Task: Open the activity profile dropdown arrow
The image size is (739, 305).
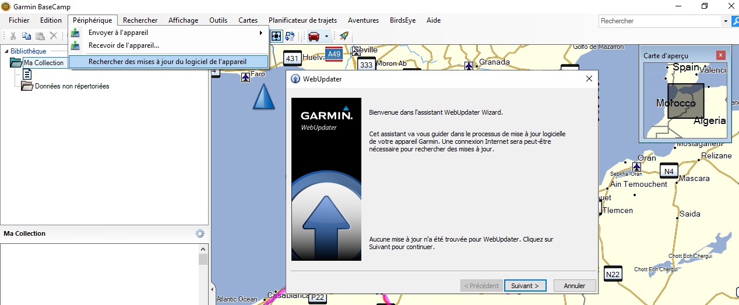Action: (x=326, y=36)
